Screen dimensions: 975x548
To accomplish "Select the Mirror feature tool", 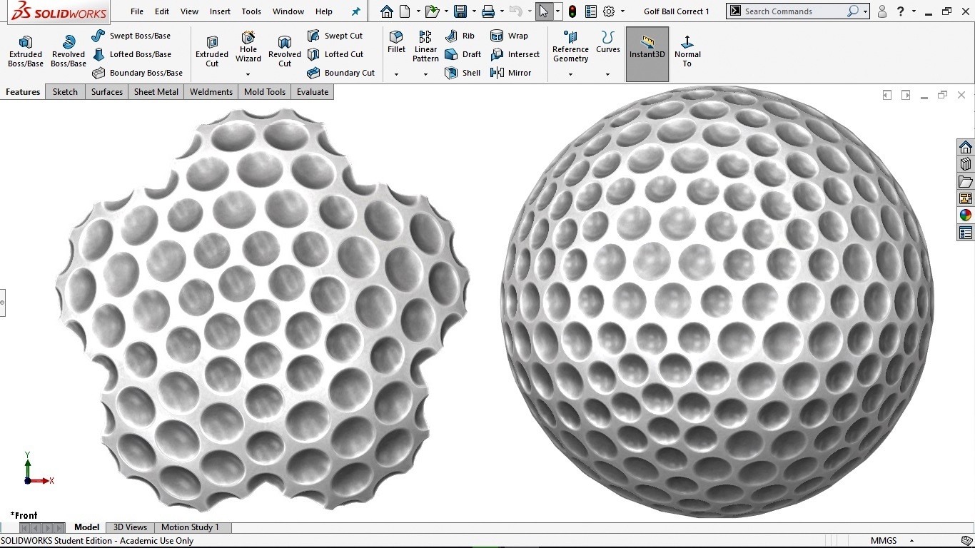I will pos(511,73).
